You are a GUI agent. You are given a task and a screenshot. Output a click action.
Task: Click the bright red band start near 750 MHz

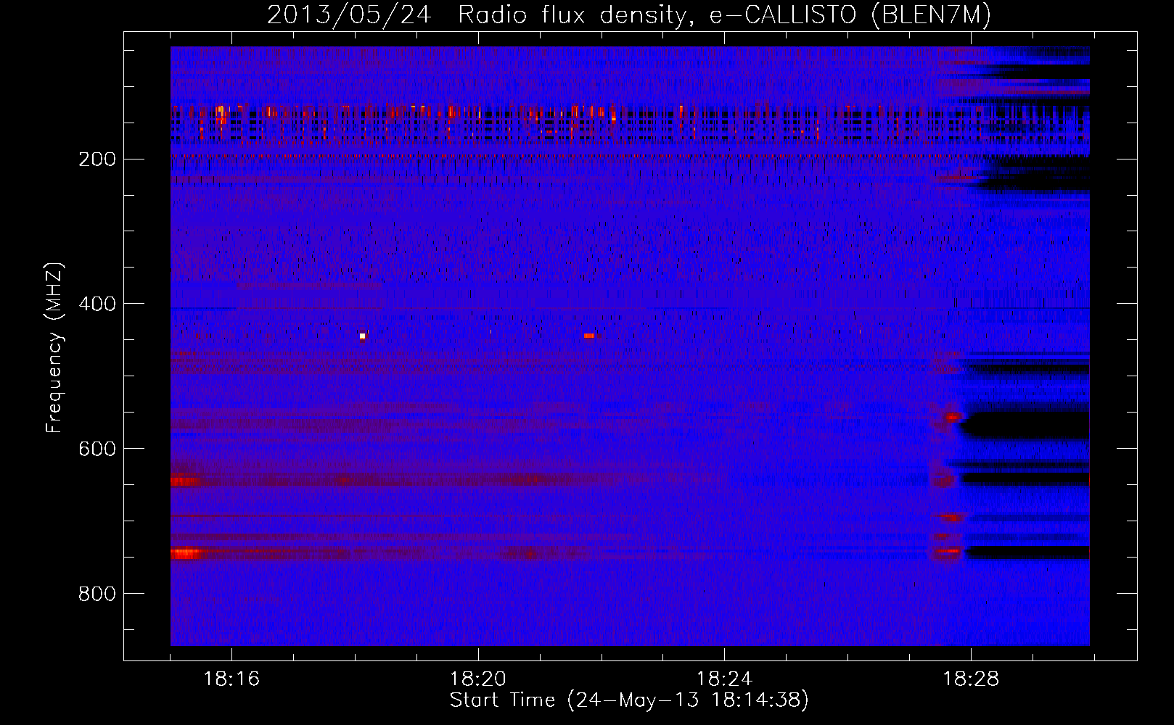point(186,554)
